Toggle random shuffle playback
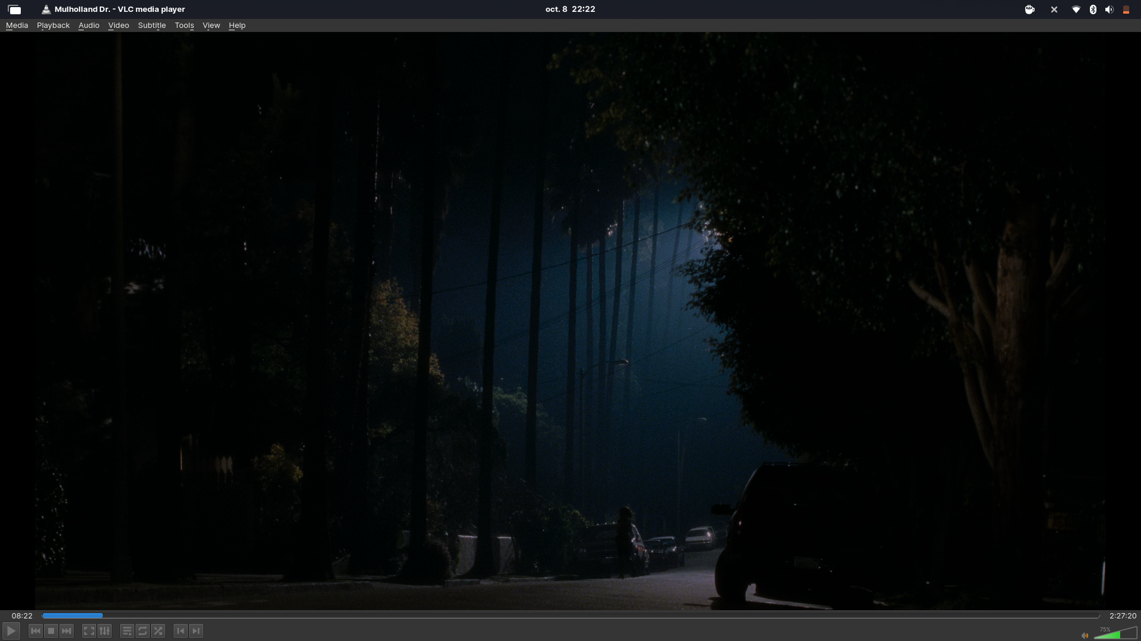 tap(158, 631)
